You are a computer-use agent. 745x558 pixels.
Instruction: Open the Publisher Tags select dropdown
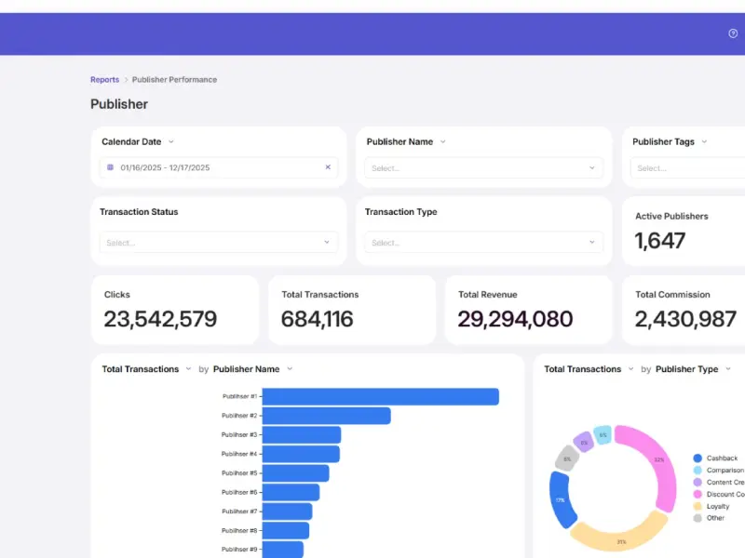(x=687, y=168)
